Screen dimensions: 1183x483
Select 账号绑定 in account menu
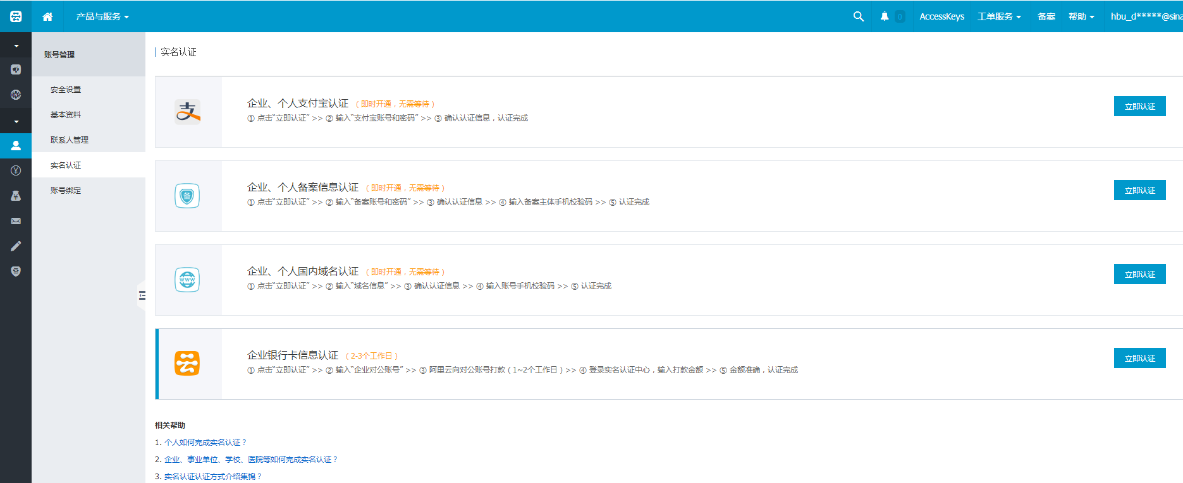[66, 191]
